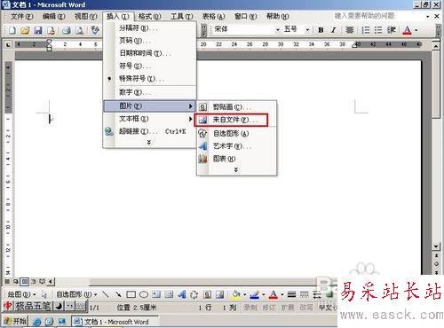Toggle the moon icon on IME bar
444x328 pixels.
(x=59, y=306)
